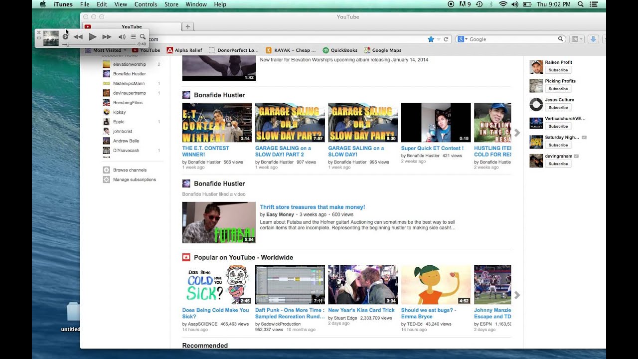Open the Controls menu in menu bar
Screen dimensions: 638x359
(x=146, y=4)
